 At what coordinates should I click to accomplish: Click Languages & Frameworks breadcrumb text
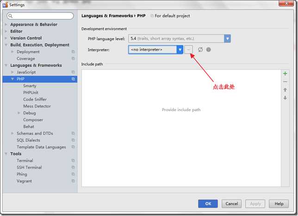coord(107,16)
